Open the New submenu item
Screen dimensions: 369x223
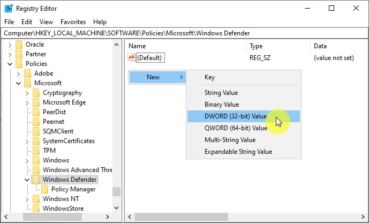tap(157, 77)
